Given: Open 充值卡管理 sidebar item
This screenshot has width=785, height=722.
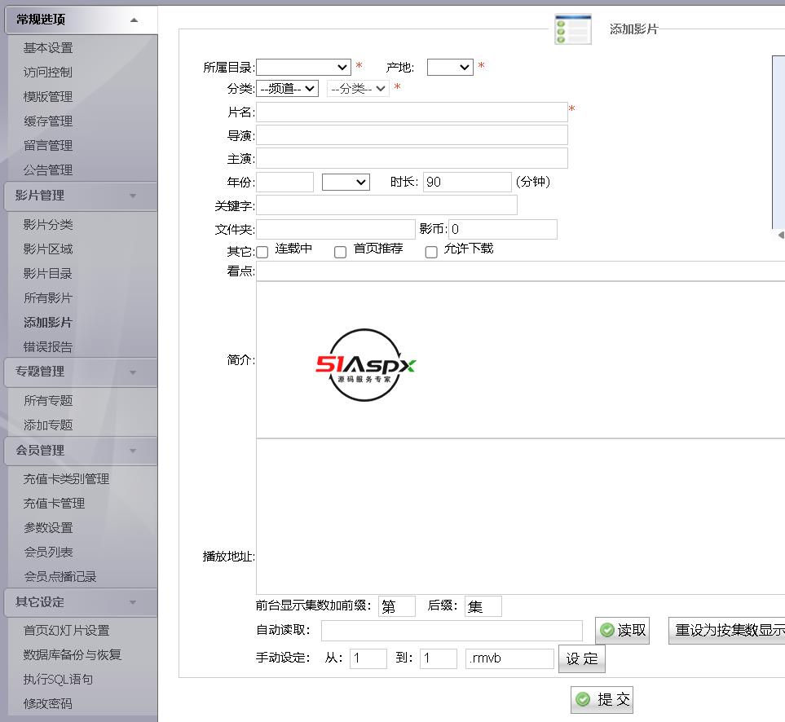Looking at the screenshot, I should point(54,504).
